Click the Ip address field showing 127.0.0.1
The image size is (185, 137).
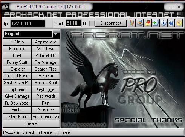28,23
